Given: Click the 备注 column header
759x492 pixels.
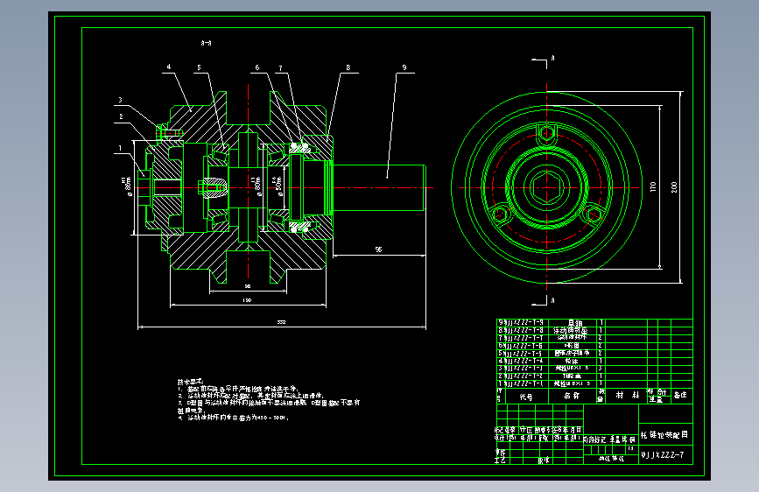Looking at the screenshot, I should 680,395.
